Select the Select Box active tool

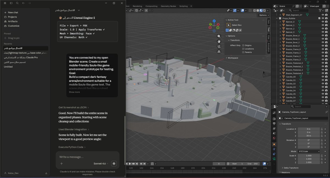[x=229, y=25]
